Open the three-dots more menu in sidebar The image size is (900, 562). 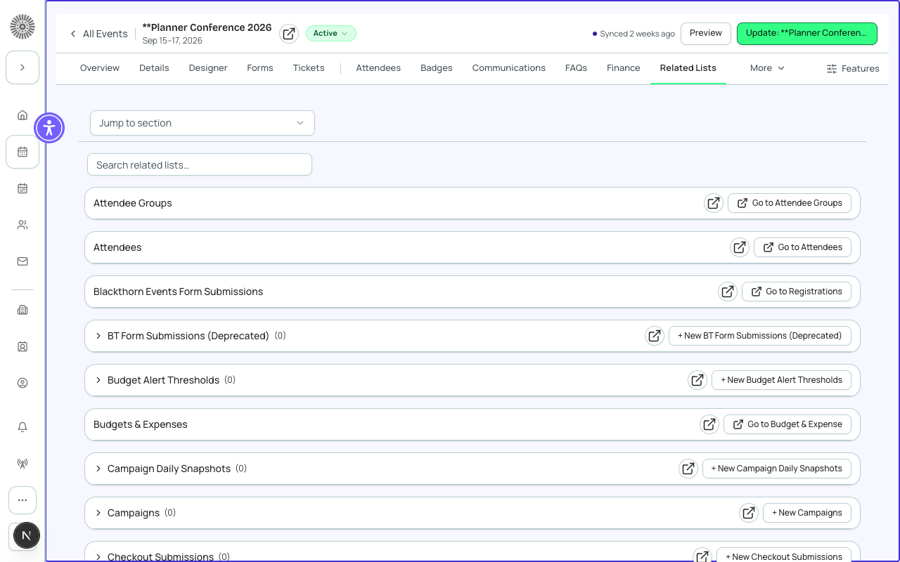point(22,500)
